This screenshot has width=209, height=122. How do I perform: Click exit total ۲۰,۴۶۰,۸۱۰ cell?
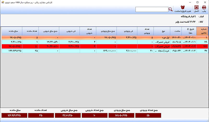(49, 46)
